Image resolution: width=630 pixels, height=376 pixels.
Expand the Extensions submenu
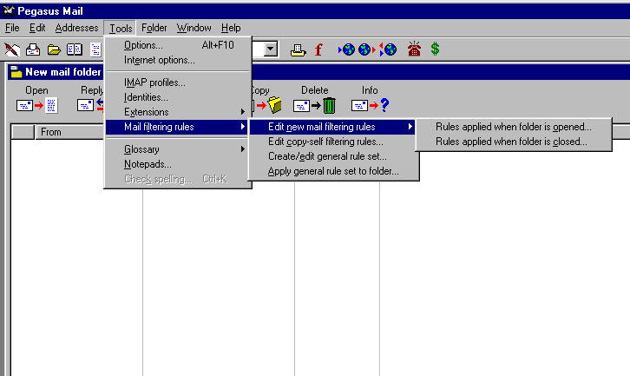coord(178,112)
